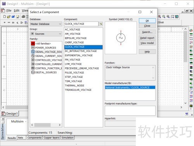
Task: Open the Group Sources dropdown
Action: pyautogui.click(x=60, y=34)
